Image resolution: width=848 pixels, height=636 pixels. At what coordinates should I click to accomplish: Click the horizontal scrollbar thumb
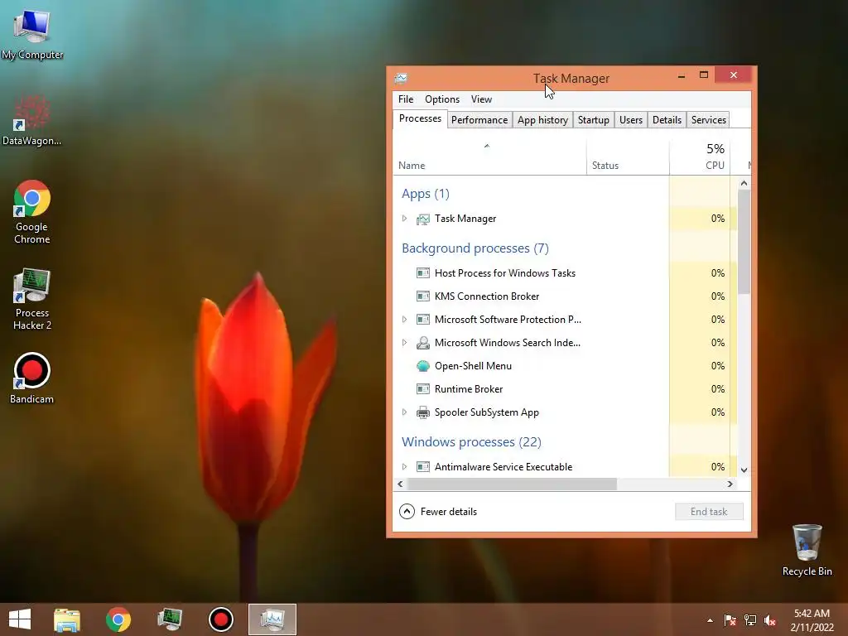click(512, 484)
